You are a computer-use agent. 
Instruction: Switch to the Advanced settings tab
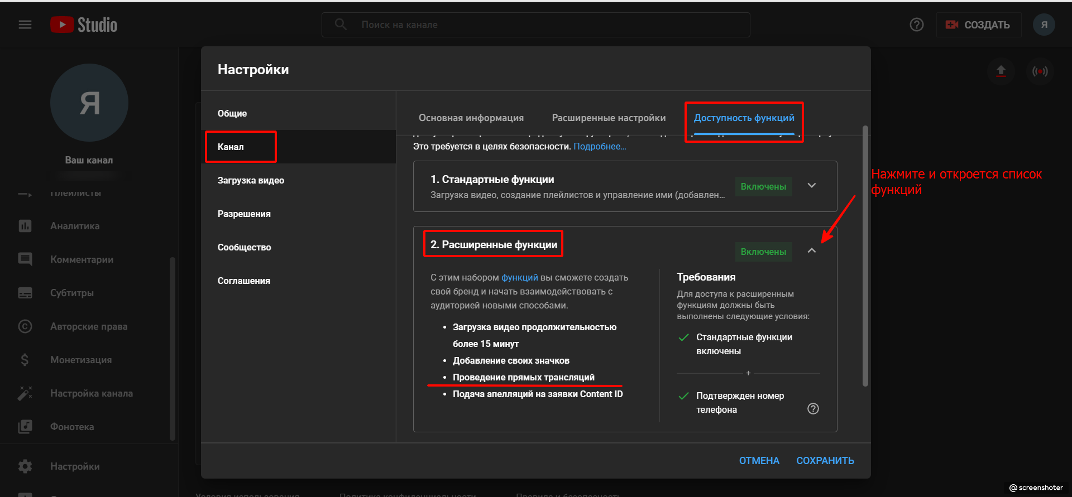(x=609, y=118)
